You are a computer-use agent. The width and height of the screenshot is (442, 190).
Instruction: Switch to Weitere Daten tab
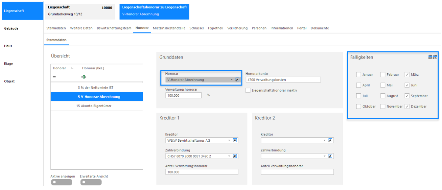[x=81, y=28]
